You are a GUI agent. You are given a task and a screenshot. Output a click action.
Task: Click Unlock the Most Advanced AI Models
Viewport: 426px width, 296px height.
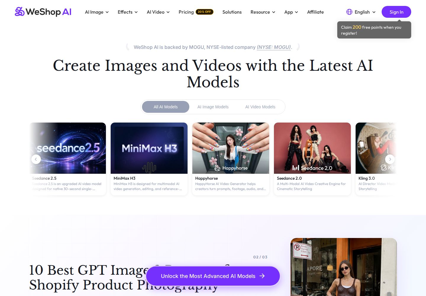coord(213,276)
